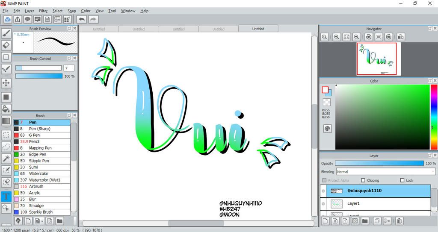Click the Undo arrow in toolbar
Screen dimensions: 438x232
(82, 19)
